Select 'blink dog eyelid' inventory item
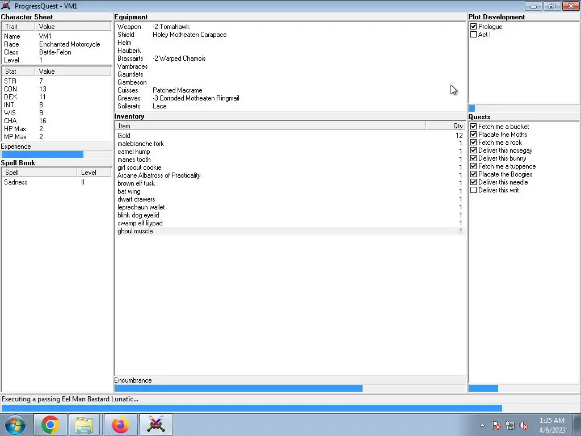This screenshot has height=436, width=581. tap(290, 215)
